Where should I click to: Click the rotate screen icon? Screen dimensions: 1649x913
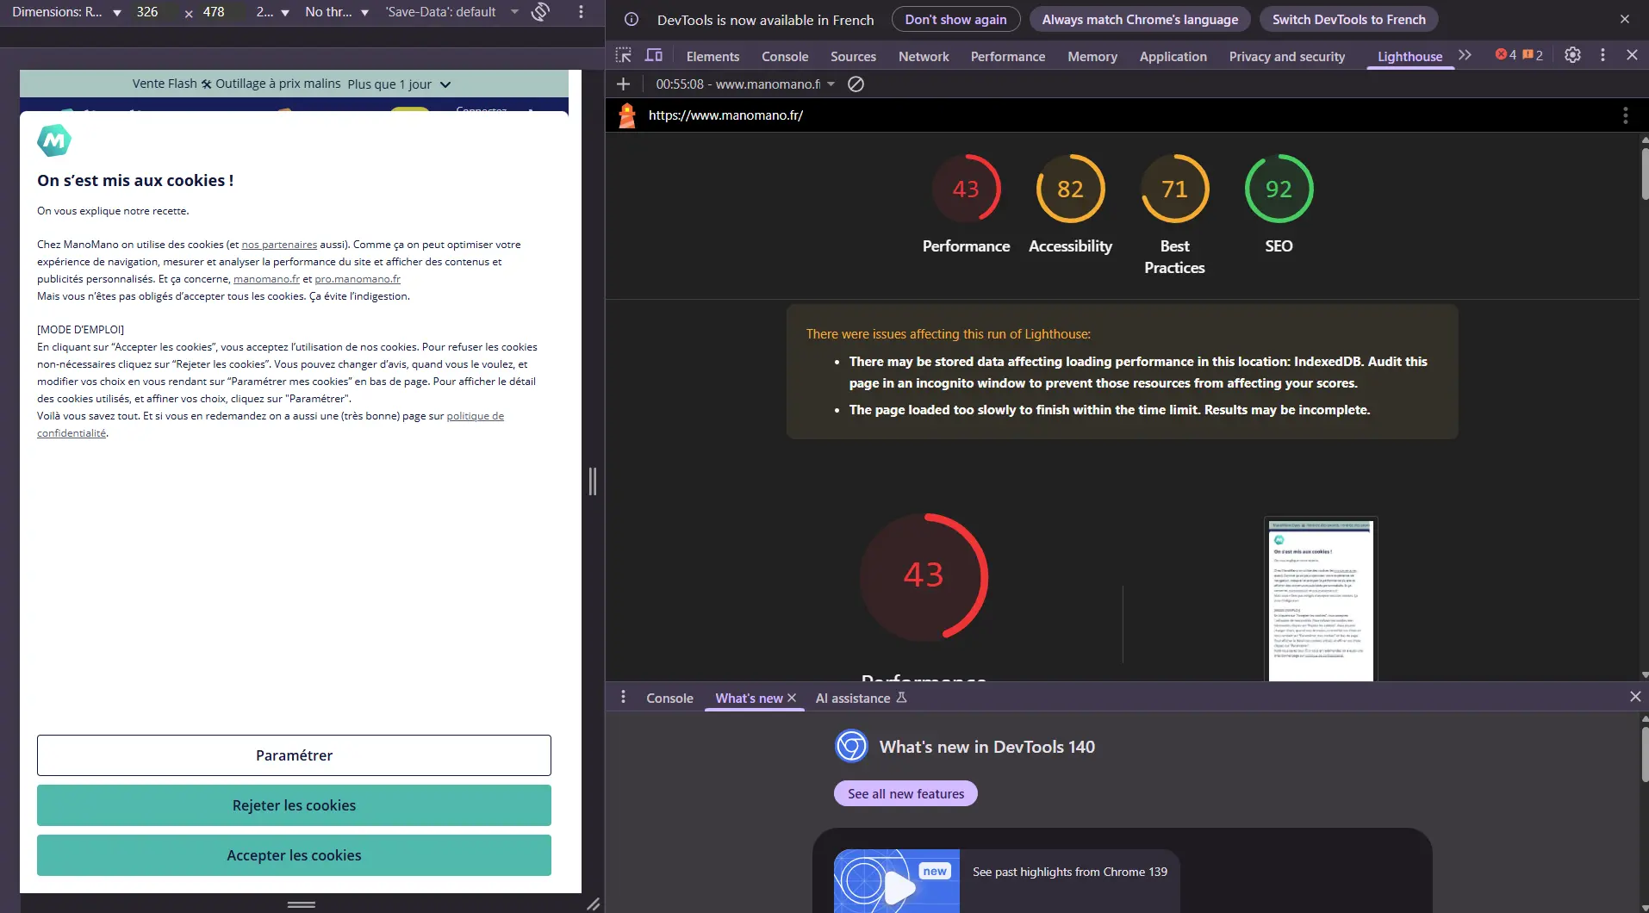coord(540,12)
